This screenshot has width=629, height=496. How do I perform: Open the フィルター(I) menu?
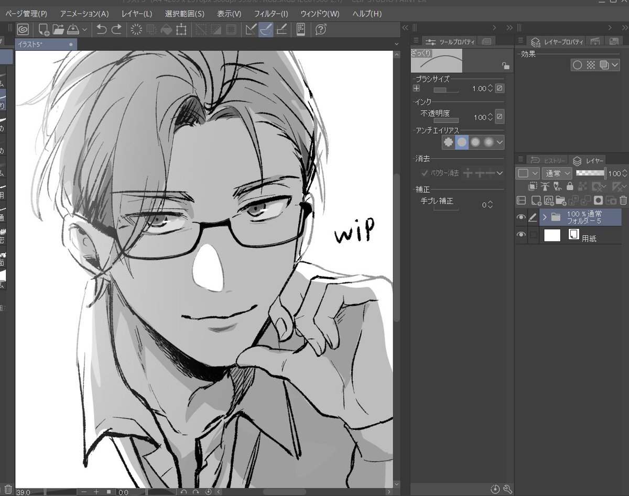271,14
